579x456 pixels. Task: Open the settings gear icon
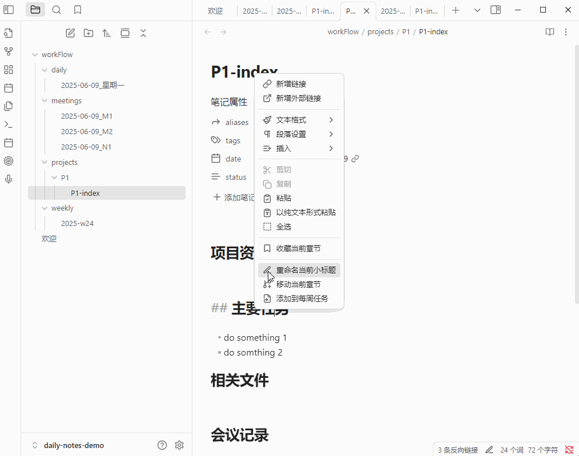pyautogui.click(x=179, y=445)
